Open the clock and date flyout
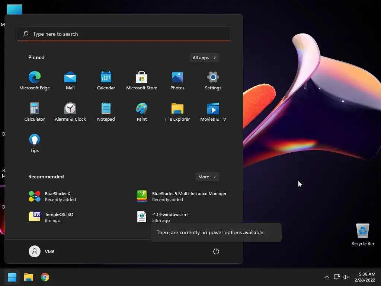381x286 pixels. (365, 277)
